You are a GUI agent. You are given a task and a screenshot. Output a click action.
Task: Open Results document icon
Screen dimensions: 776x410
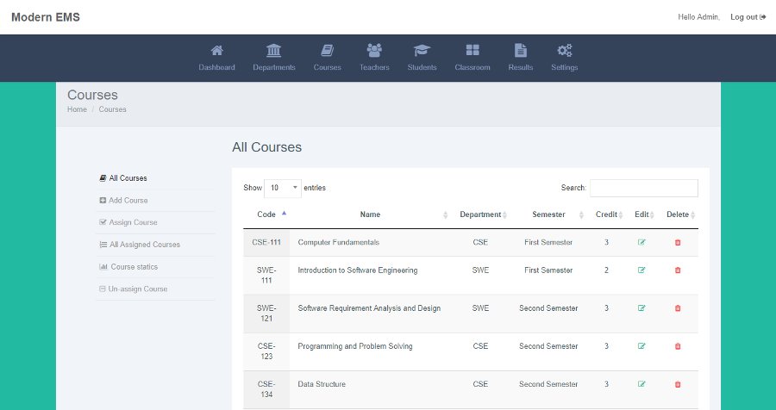click(x=521, y=50)
